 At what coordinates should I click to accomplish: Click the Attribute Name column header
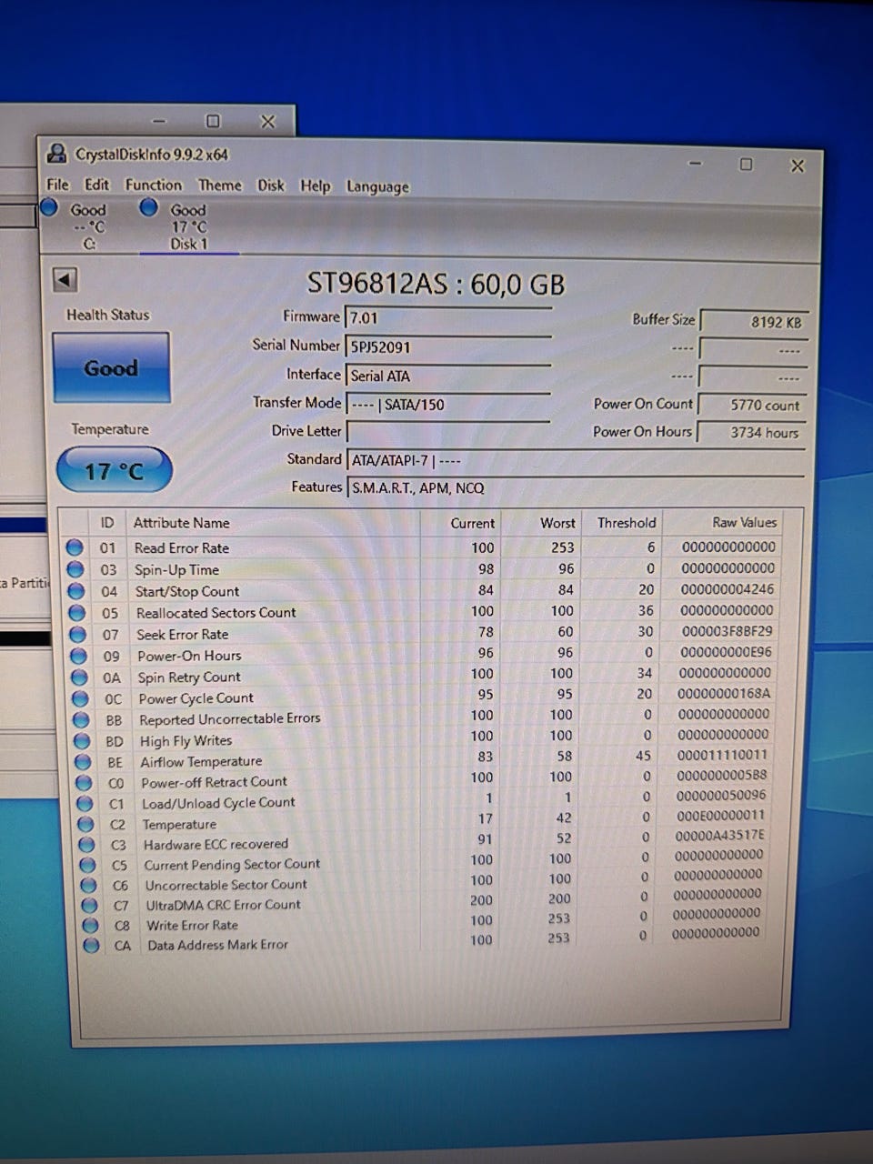click(182, 523)
